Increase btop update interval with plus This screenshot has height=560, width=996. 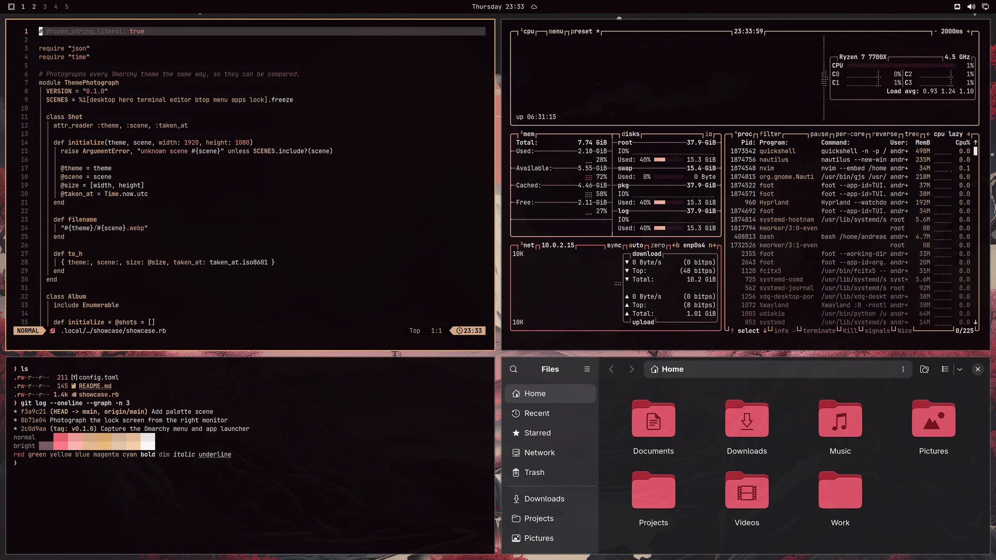[968, 32]
